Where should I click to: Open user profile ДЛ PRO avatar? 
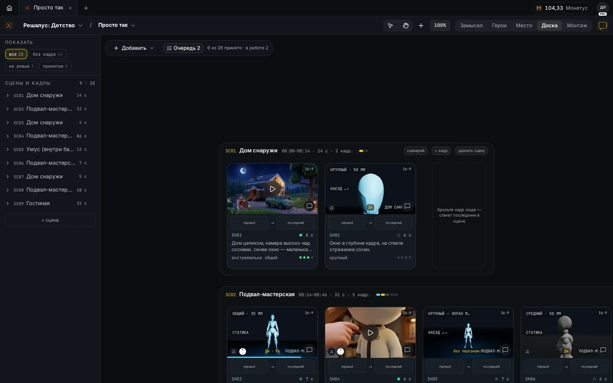(x=603, y=8)
